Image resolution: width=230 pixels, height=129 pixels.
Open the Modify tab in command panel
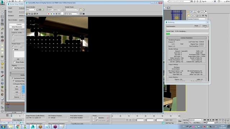(x=192, y=12)
